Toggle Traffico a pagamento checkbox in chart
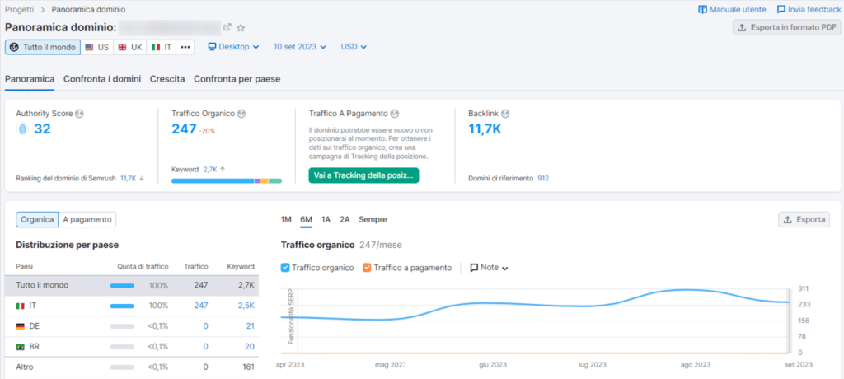This screenshot has width=844, height=379. click(x=367, y=268)
